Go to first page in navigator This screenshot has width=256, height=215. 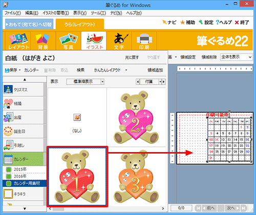[x=198, y=208]
